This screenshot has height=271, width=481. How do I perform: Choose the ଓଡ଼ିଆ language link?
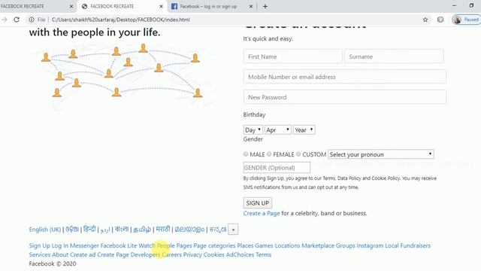(x=72, y=229)
